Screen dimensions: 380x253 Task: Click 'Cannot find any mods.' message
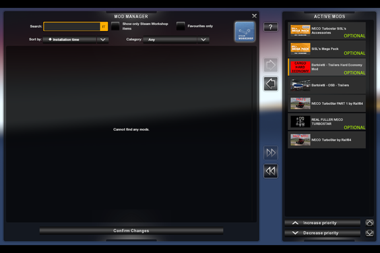(x=131, y=130)
